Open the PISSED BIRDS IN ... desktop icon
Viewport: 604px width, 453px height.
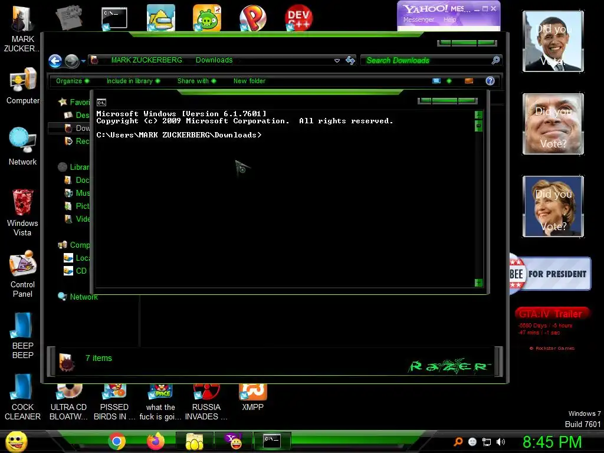pos(114,402)
